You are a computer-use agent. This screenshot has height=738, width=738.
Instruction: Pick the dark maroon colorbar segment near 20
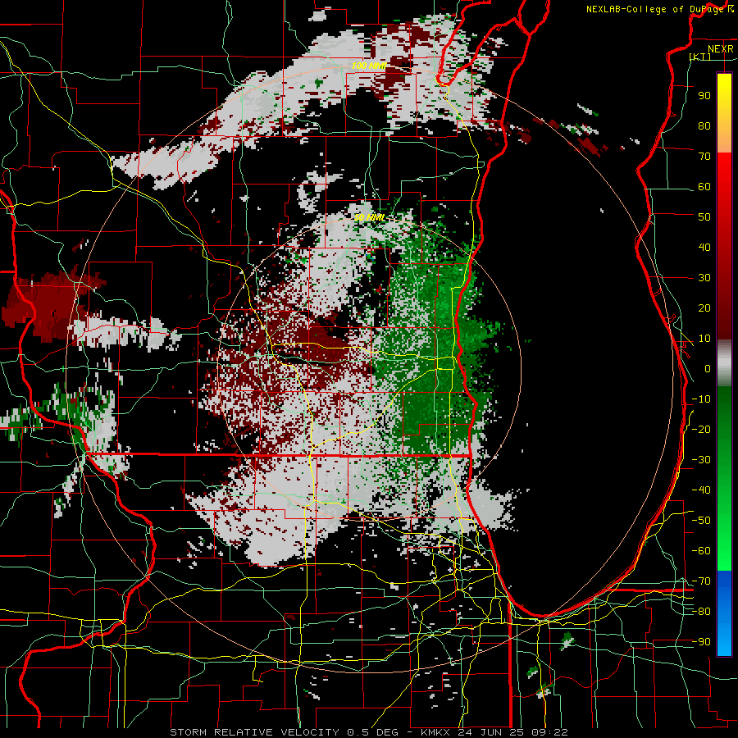coord(724,308)
